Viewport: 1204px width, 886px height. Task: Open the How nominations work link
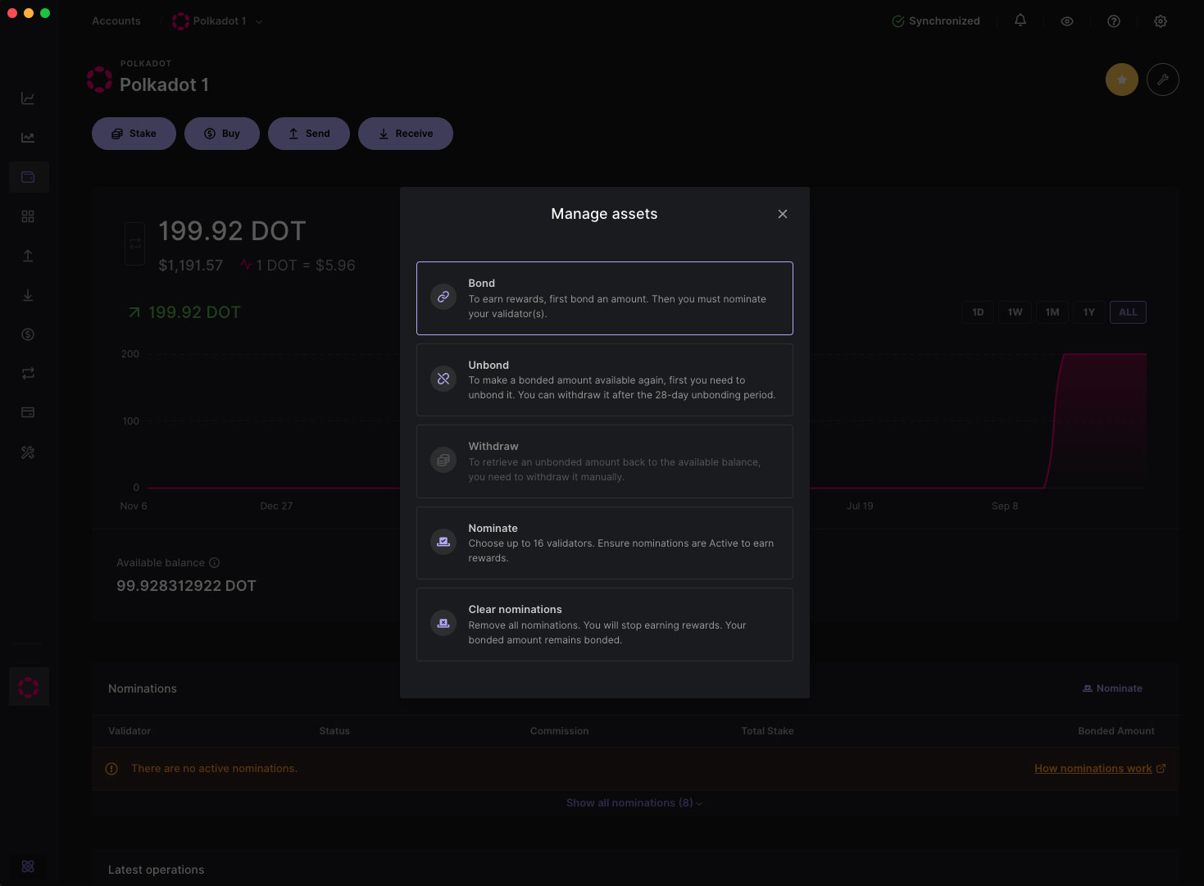point(1100,769)
